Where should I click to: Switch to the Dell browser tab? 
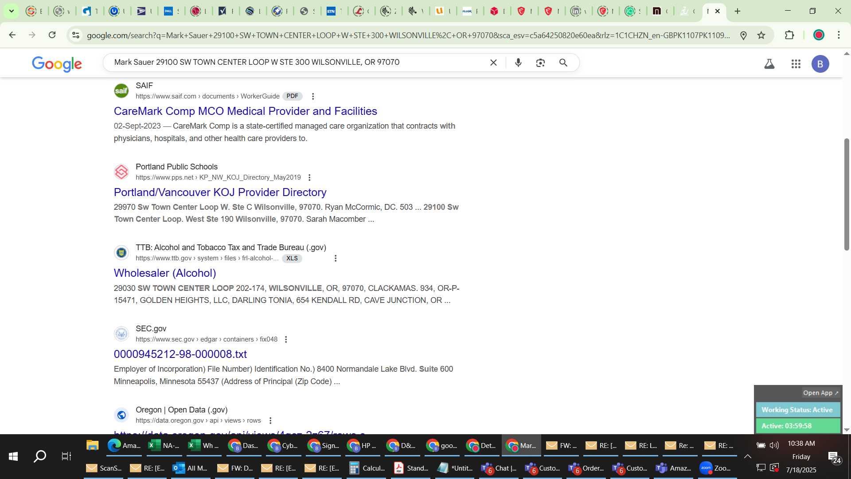(x=172, y=11)
